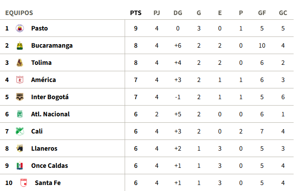Click Bucaramanga's points value 8
This screenshot has width=294, height=191.
click(x=135, y=45)
